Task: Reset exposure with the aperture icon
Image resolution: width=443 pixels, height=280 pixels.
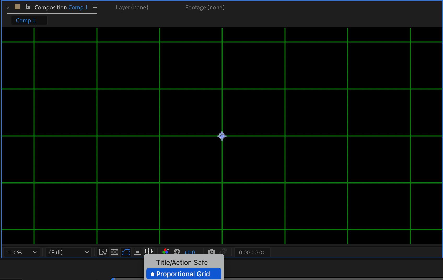Action: (x=177, y=252)
